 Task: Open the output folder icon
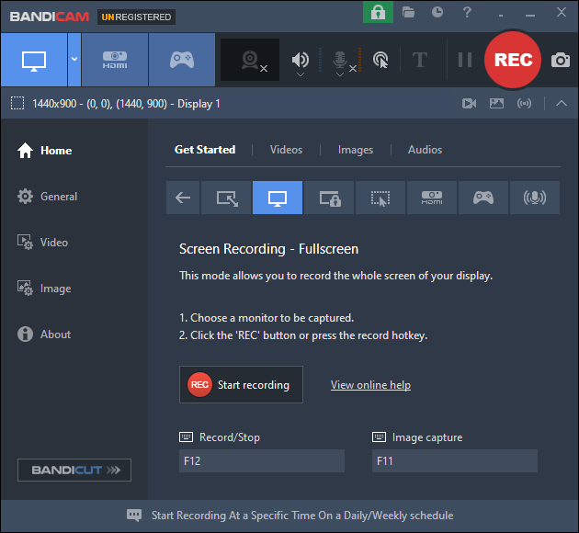coord(408,13)
